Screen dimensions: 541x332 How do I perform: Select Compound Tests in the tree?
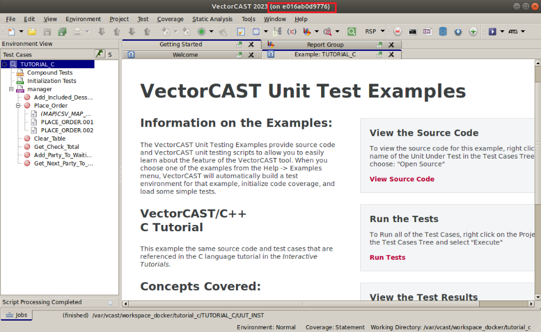point(50,73)
